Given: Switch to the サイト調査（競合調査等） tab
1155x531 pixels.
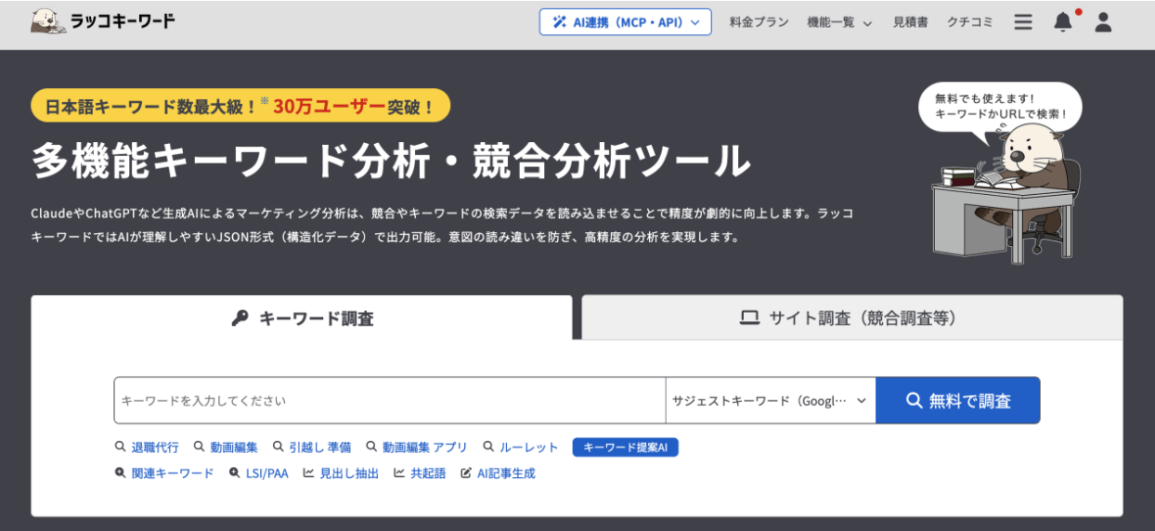Looking at the screenshot, I should (852, 317).
